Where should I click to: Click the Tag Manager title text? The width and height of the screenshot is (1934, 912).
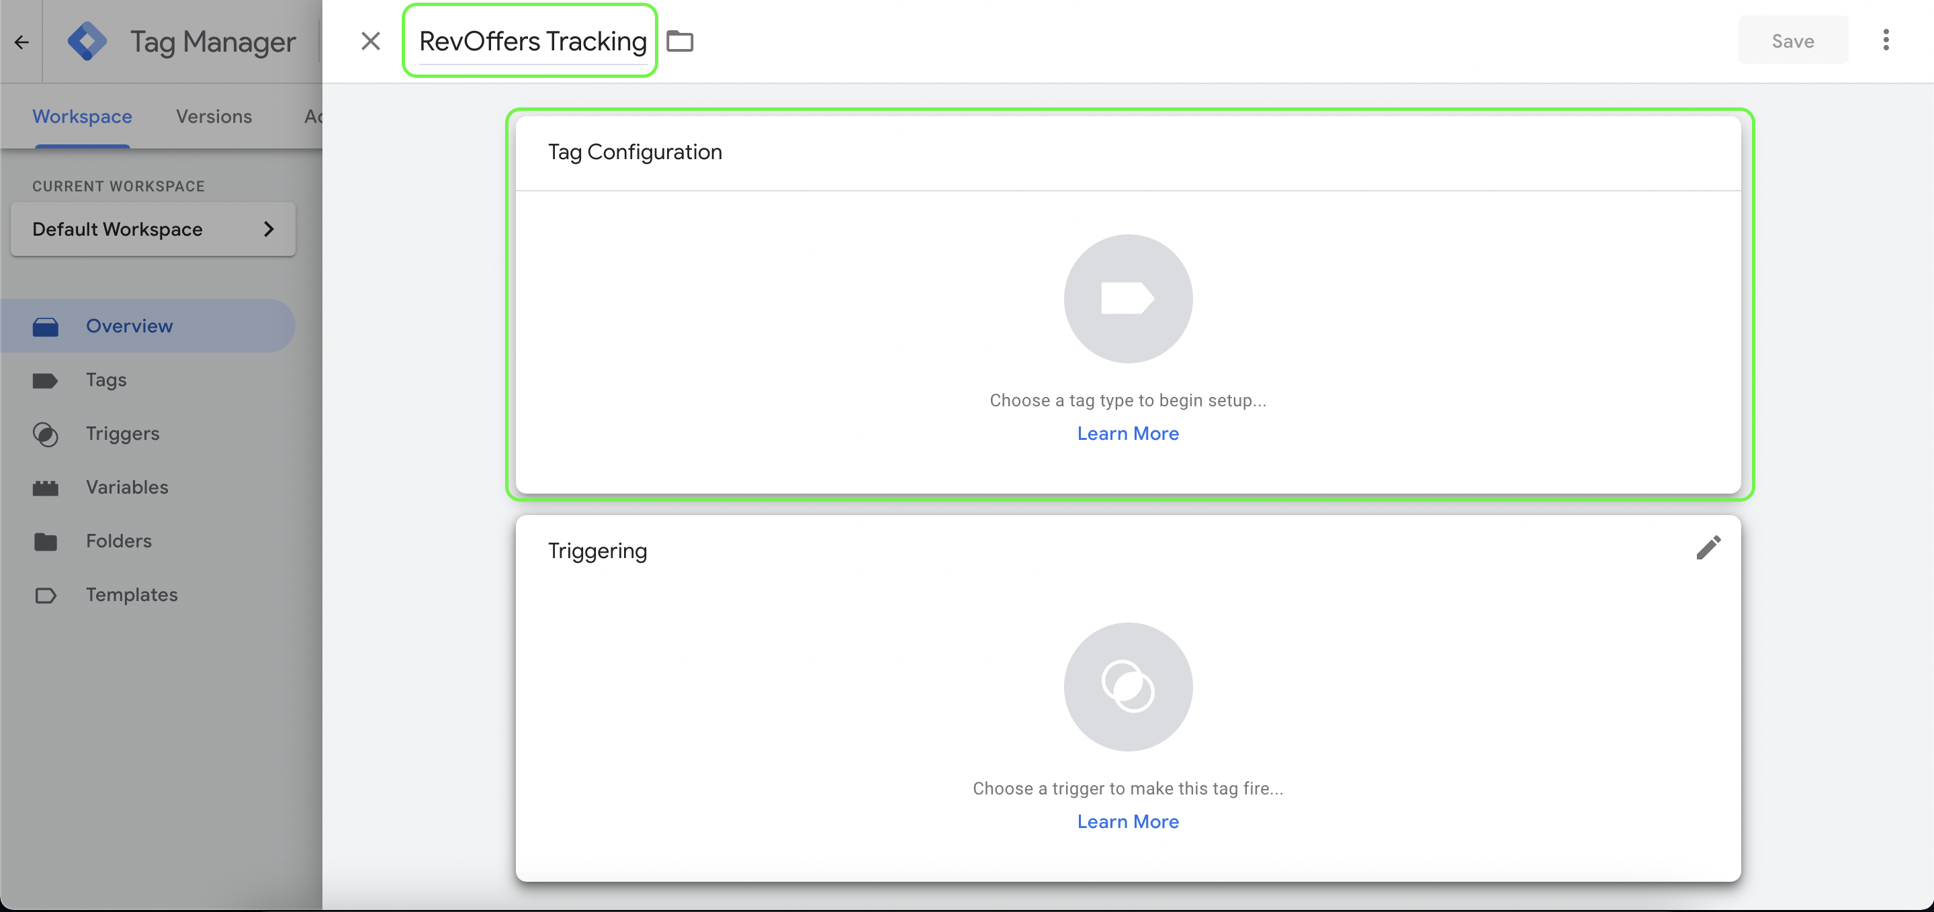213,42
